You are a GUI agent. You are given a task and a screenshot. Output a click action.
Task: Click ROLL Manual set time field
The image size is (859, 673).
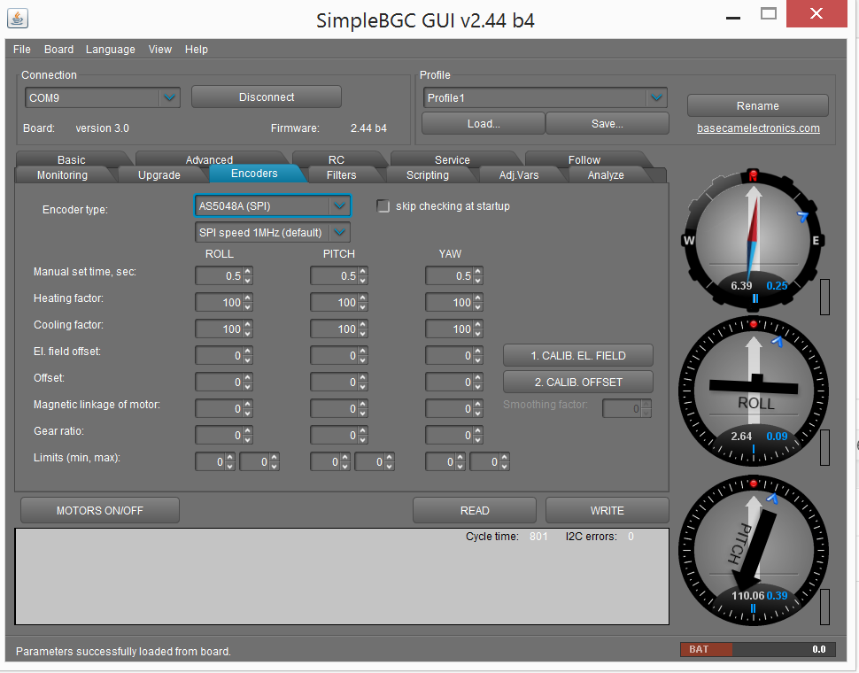[219, 276]
